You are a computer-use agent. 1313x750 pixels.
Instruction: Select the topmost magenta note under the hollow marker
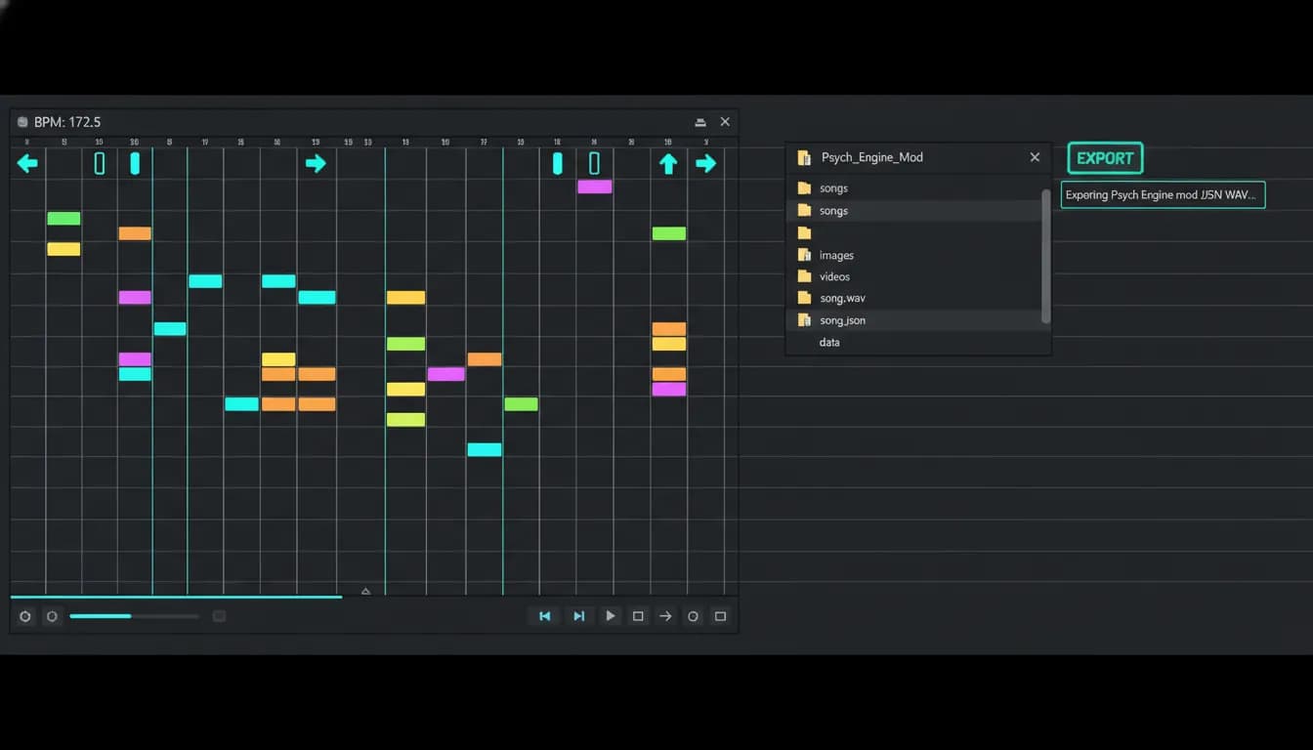coord(594,187)
